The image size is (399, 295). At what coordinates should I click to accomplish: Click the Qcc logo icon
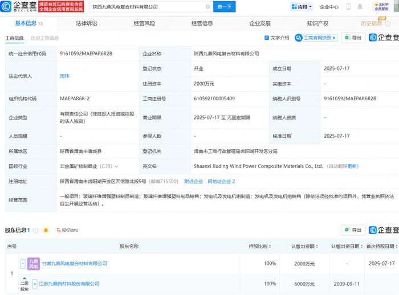(6, 6)
